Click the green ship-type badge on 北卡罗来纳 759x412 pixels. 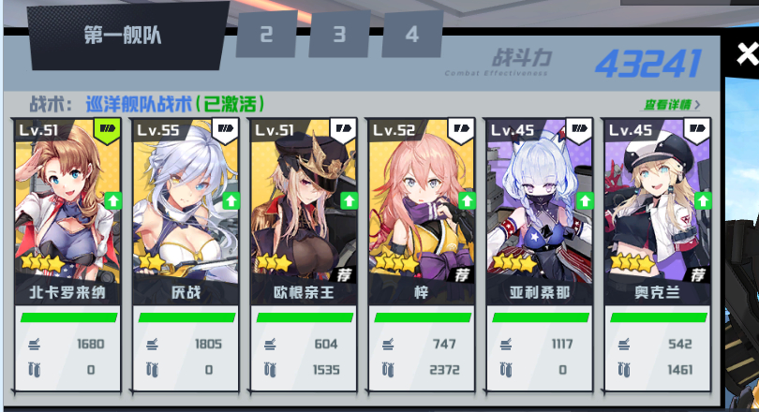(107, 130)
